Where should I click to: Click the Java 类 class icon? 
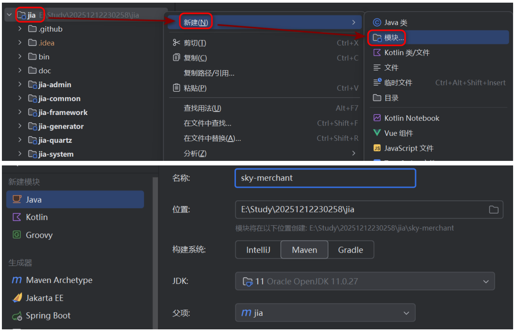(x=377, y=23)
